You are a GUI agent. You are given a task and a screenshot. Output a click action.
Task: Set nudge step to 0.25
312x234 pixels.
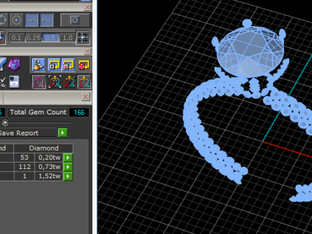(x=34, y=38)
